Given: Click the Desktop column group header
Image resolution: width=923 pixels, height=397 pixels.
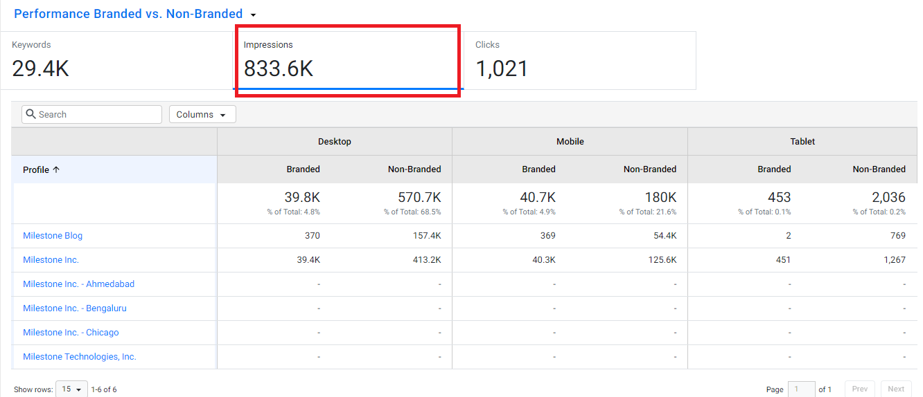Looking at the screenshot, I should [335, 142].
